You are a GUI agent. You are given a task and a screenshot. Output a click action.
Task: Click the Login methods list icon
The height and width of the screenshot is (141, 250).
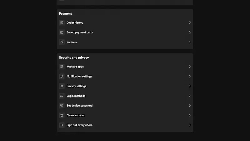[62, 96]
